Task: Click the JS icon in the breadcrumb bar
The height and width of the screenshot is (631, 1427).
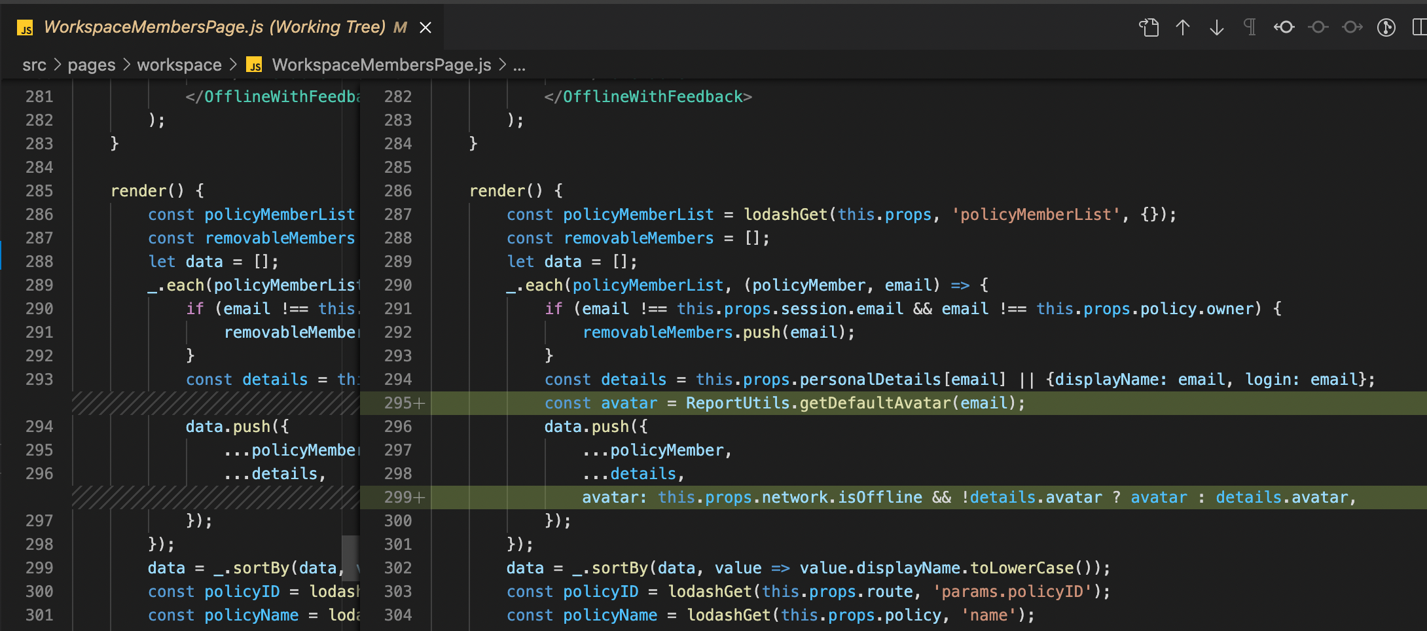Action: [x=254, y=65]
